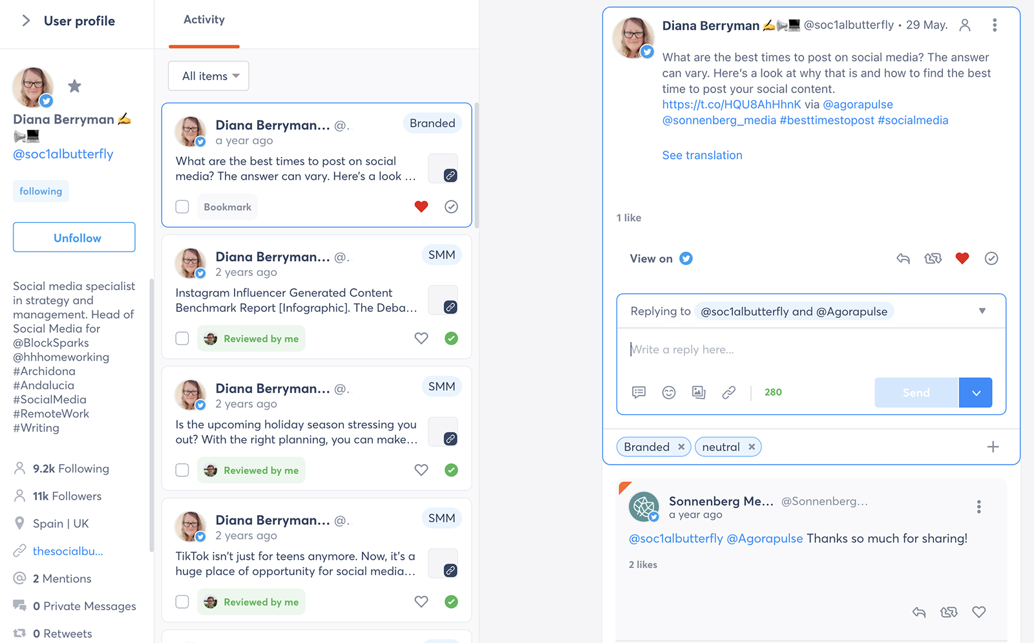Tick checkbox on 'best times to post' item
Viewport: 1034px width, 643px height.
coord(182,207)
